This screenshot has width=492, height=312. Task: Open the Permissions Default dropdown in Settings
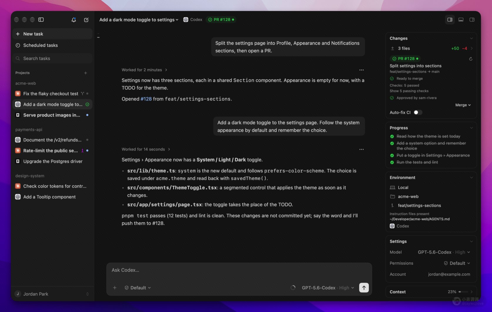pos(457,263)
